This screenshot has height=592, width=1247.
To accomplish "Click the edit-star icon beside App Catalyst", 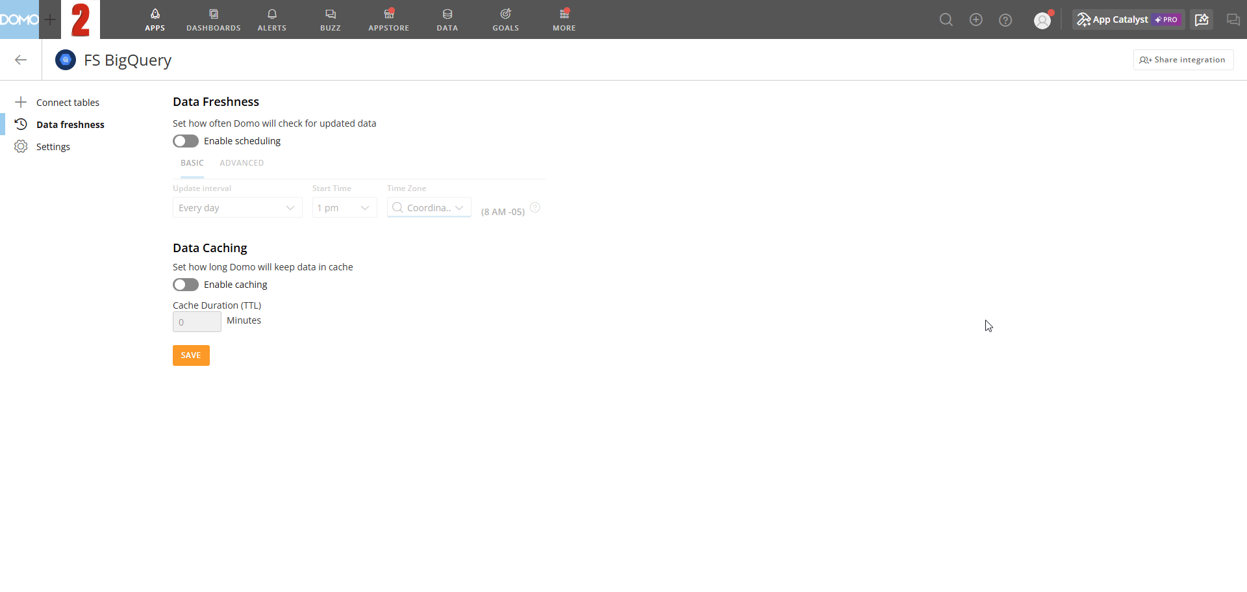I will [1202, 19].
